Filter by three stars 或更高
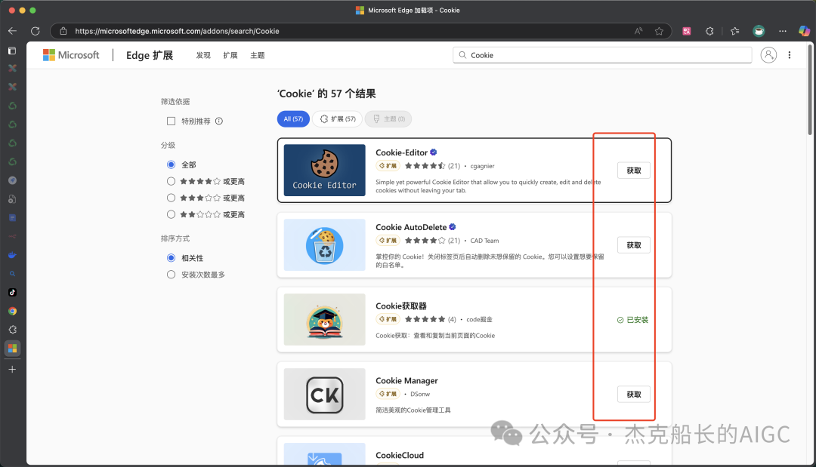Image resolution: width=816 pixels, height=467 pixels. pos(171,198)
